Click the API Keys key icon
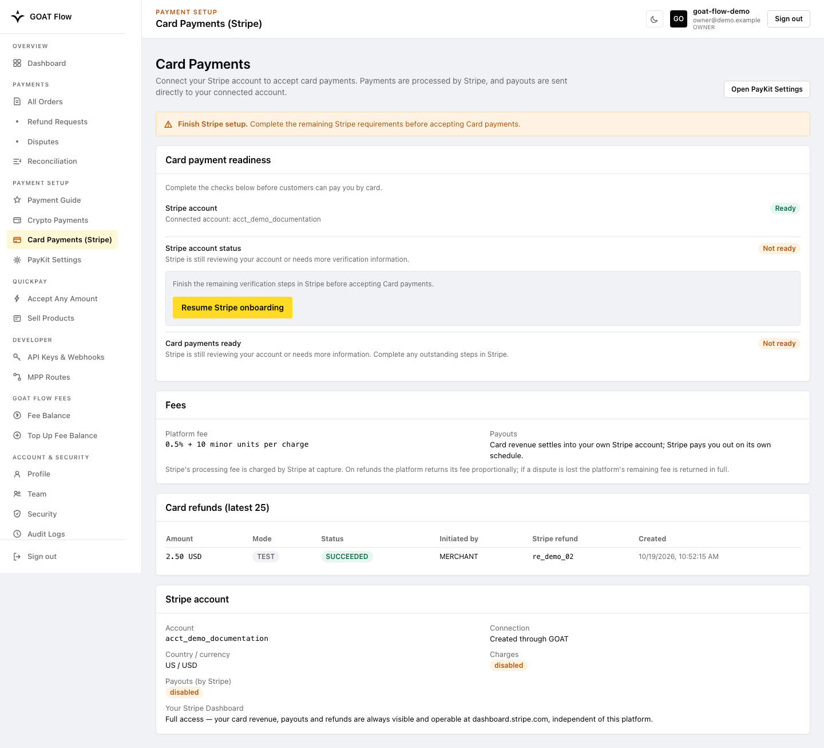The width and height of the screenshot is (824, 748). click(17, 357)
